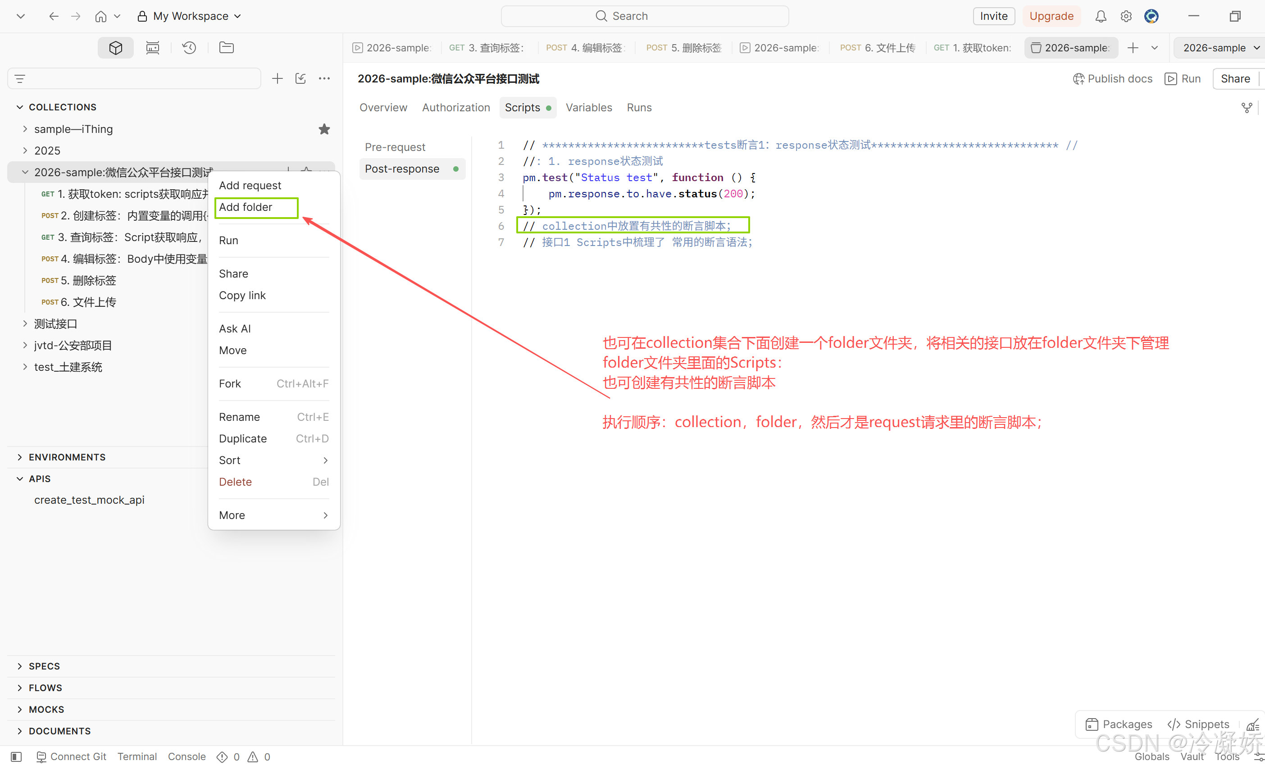The width and height of the screenshot is (1265, 765).
Task: Click the Upgrade button
Action: (1051, 16)
